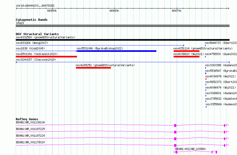Viewport: 237px width, 155px height.
Task: Select the nsv6501341 (Sedlazeck2020) label
Action: coord(37,54)
